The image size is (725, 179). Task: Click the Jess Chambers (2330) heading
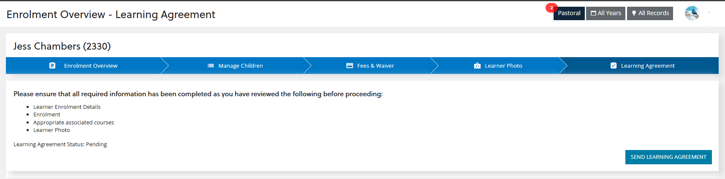coord(62,46)
